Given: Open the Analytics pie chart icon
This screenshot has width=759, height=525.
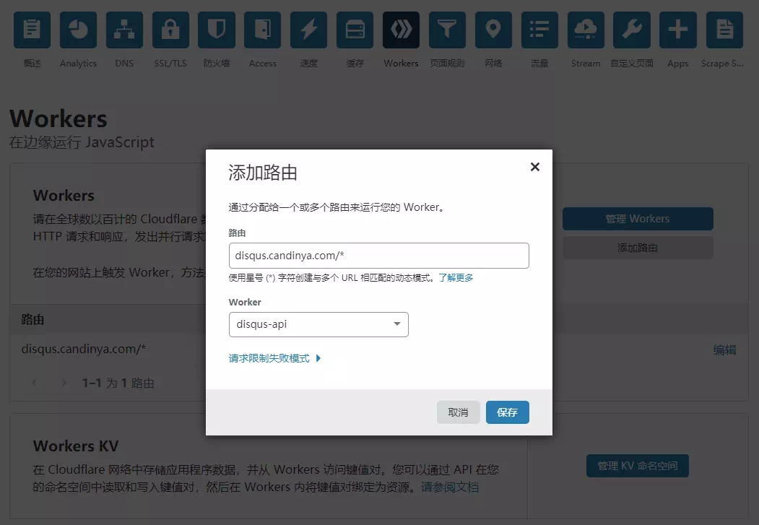Looking at the screenshot, I should [78, 30].
